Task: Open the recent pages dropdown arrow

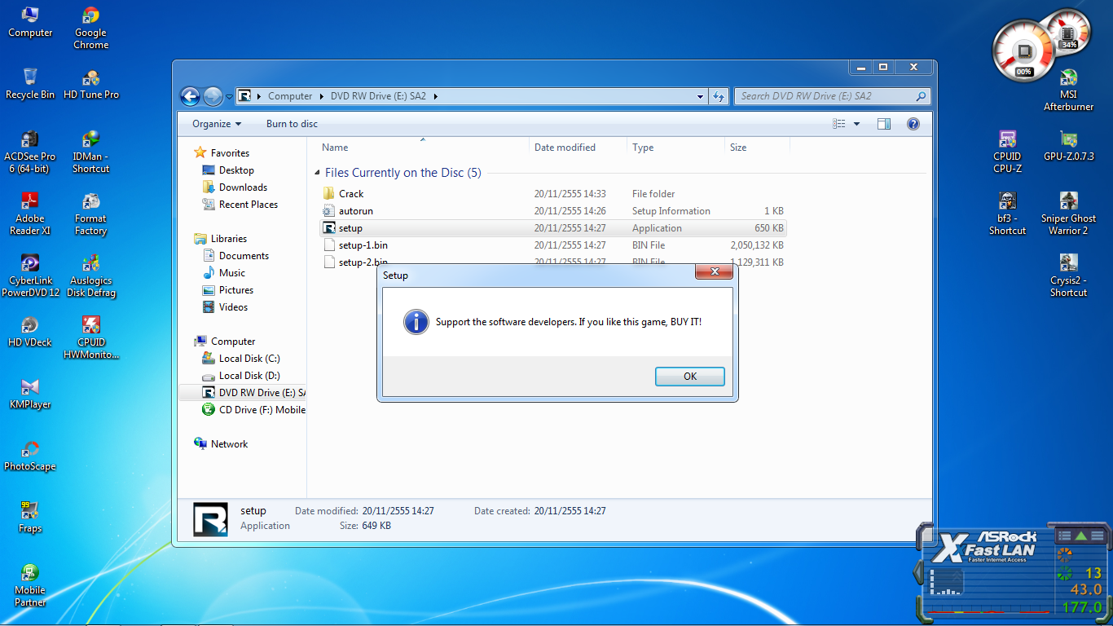Action: point(229,96)
